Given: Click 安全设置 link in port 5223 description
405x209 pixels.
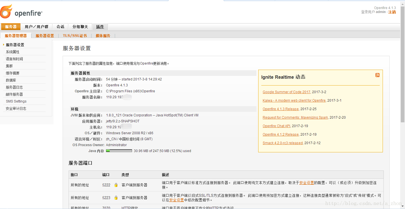Looking at the screenshot, I should (x=177, y=200).
